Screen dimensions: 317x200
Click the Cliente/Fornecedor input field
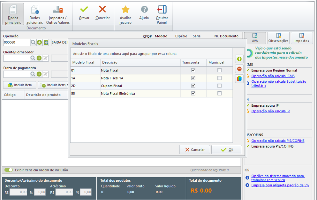click(16, 58)
